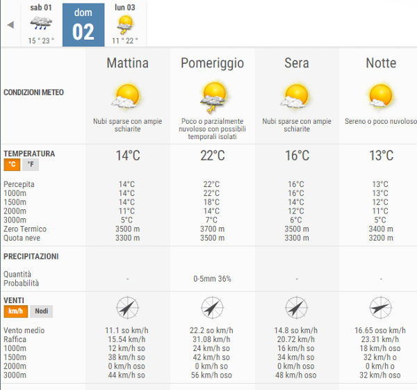Image resolution: width=417 pixels, height=390 pixels.
Task: Click Sera 3000m wind 48 km/h oso
Action: [296, 375]
